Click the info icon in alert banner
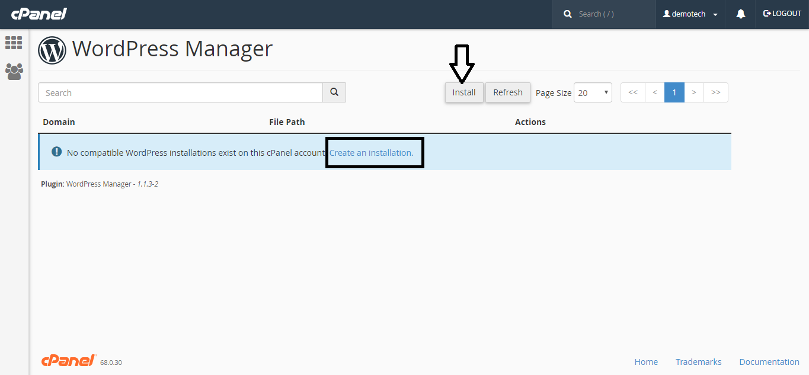Screen dimensions: 809x375 57,152
